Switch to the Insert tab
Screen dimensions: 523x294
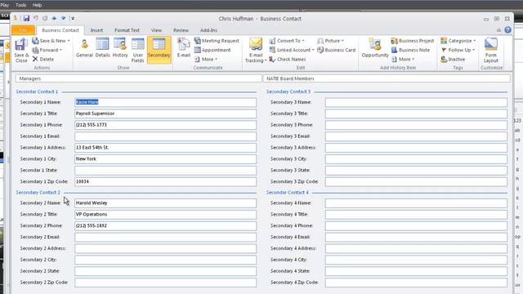coord(96,30)
